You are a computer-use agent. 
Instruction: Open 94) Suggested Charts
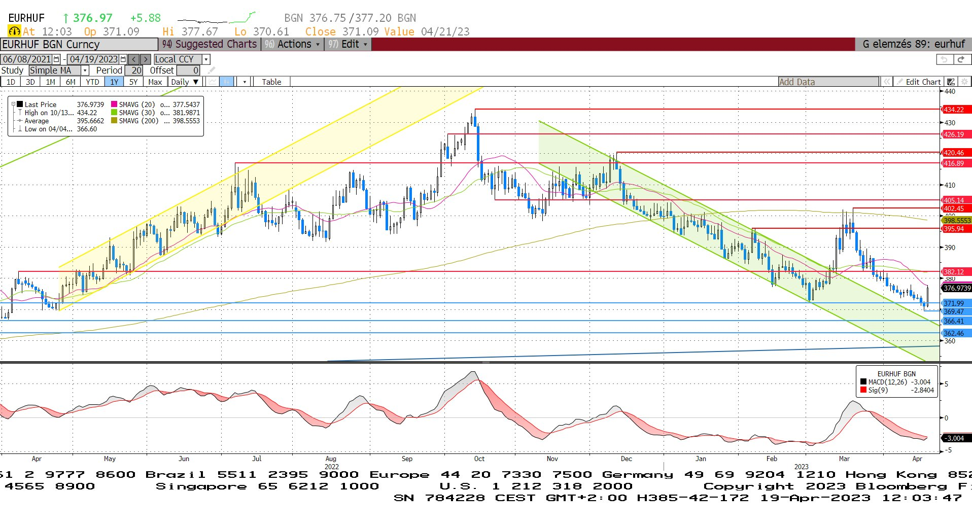[x=210, y=44]
